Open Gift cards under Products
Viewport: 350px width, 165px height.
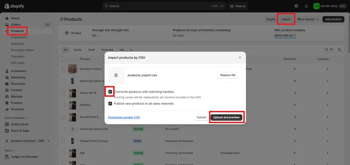pos(17,63)
